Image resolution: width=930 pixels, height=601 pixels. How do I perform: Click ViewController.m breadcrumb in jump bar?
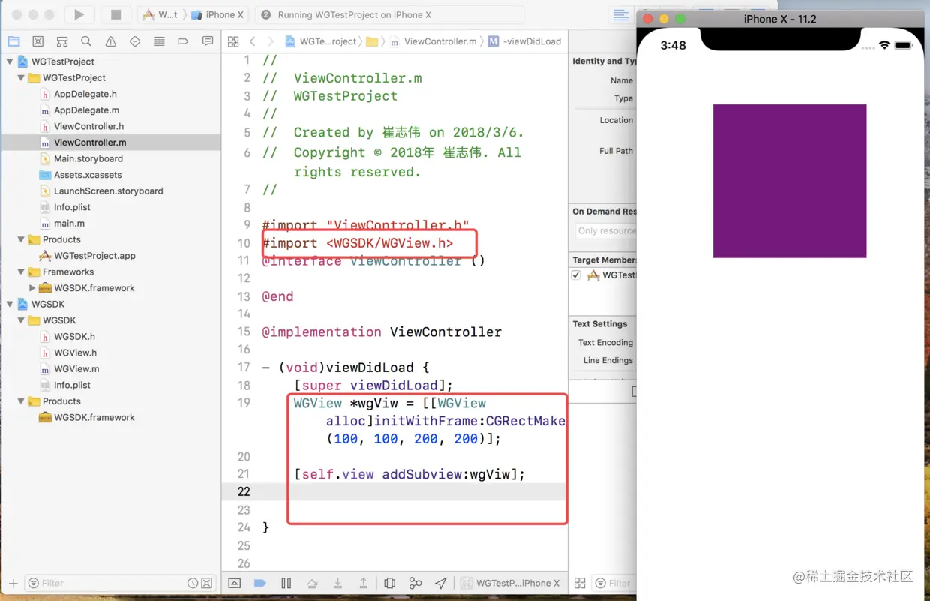click(x=433, y=41)
